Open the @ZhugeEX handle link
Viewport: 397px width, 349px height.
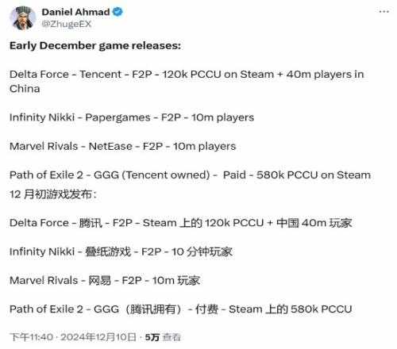point(67,24)
